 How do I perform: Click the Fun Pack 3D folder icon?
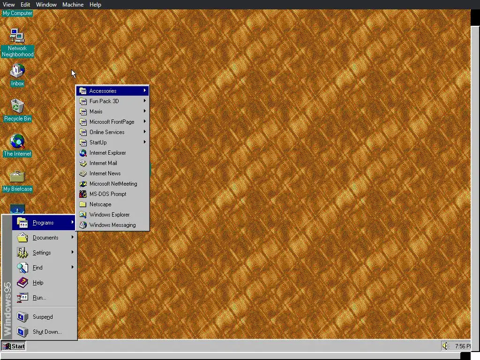(83, 101)
